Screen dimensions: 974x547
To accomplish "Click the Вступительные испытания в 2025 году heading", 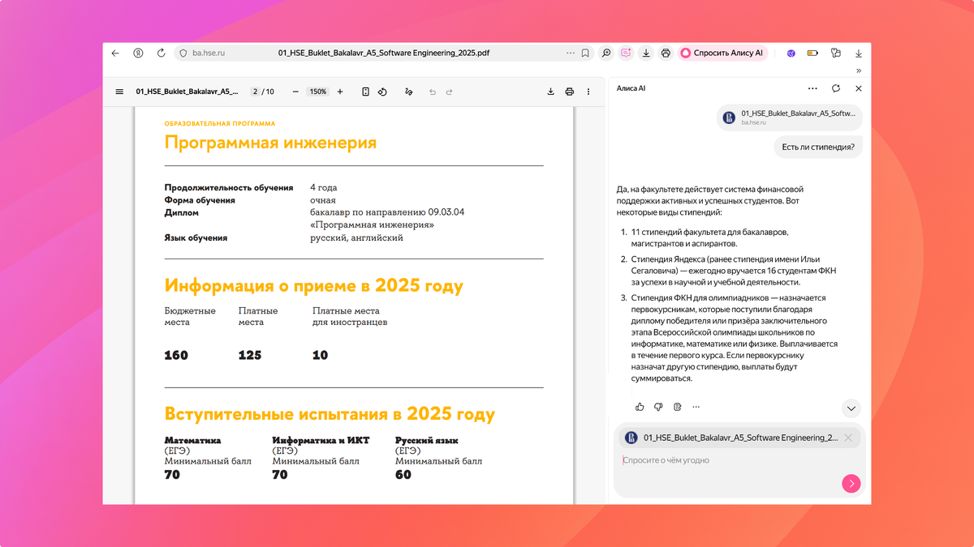I will pyautogui.click(x=330, y=414).
